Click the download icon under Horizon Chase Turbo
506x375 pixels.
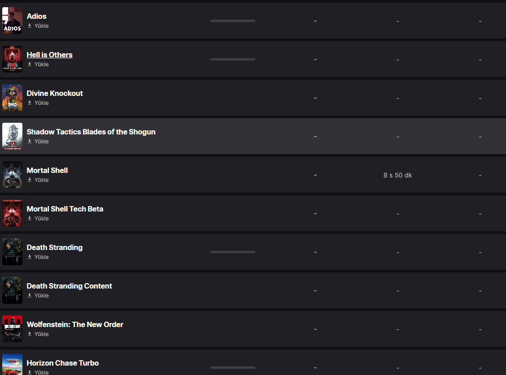click(30, 372)
